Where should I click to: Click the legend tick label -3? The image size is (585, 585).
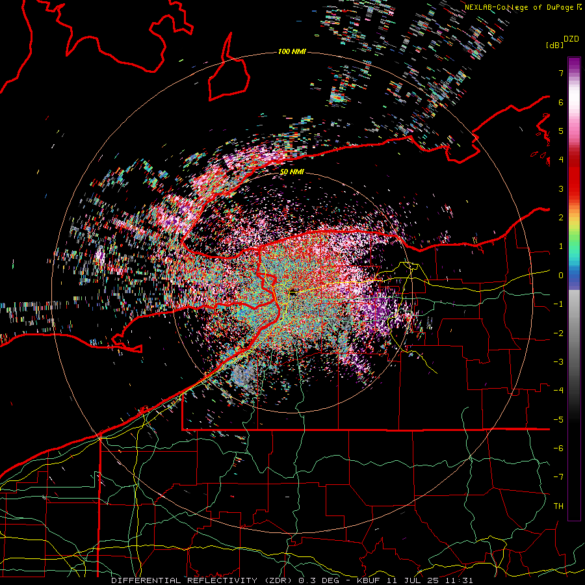[558, 362]
